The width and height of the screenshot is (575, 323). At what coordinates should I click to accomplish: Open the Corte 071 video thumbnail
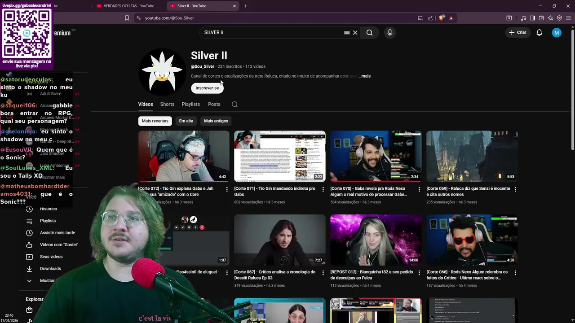[x=280, y=156]
